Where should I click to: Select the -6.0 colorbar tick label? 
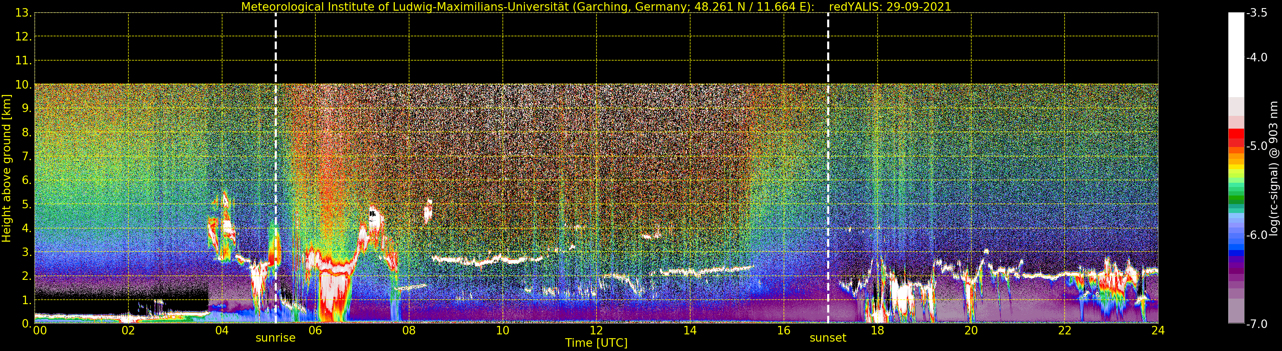[x=1256, y=235]
